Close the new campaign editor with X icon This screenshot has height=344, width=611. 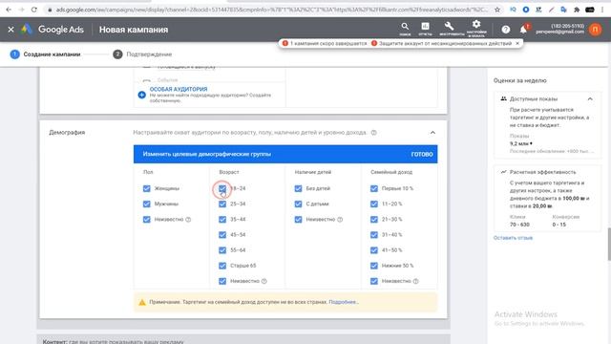tap(11, 30)
